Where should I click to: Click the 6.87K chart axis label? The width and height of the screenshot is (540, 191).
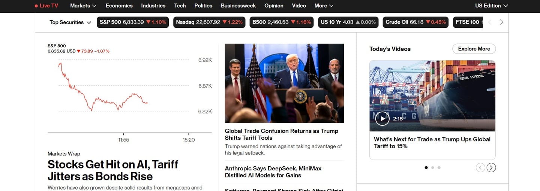pos(205,86)
